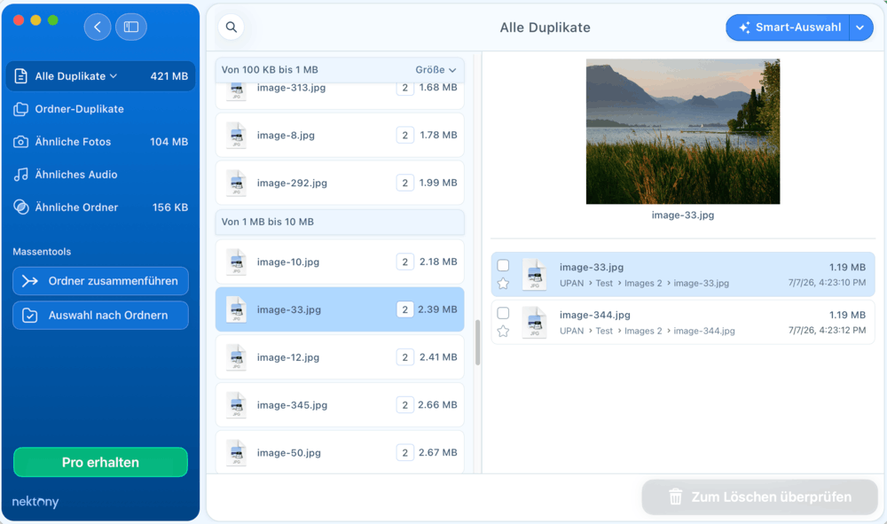Click the merge arrow icon in Ordner zusammenführen

click(x=30, y=281)
